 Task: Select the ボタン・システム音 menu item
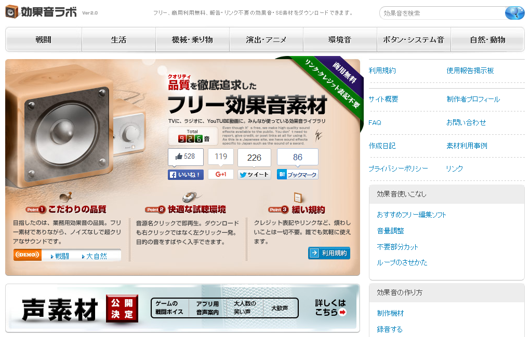tap(414, 39)
